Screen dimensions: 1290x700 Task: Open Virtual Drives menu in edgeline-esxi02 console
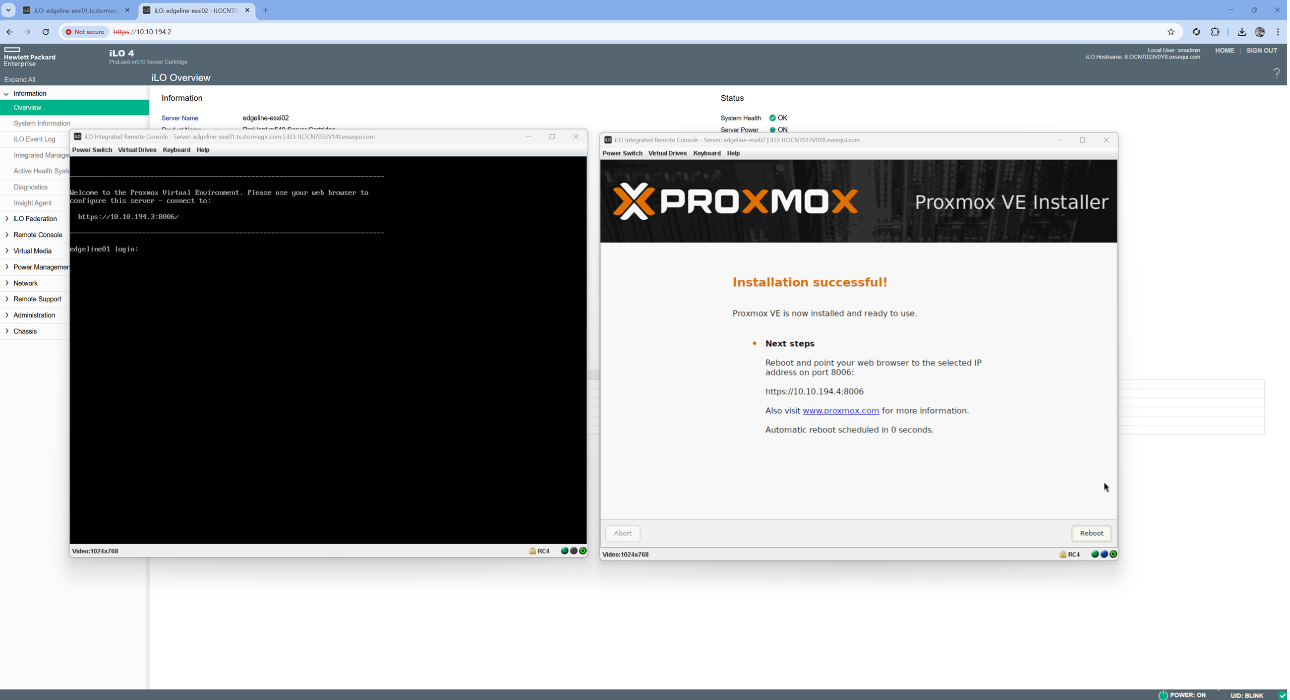click(667, 153)
